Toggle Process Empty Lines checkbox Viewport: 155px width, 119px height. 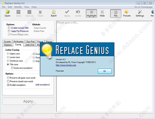[9, 35]
